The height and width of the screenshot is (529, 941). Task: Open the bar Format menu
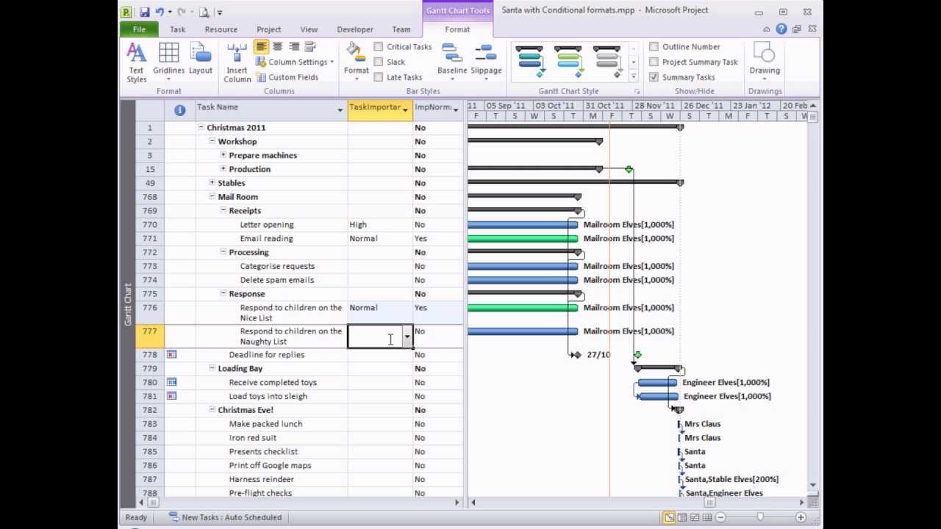click(x=356, y=63)
